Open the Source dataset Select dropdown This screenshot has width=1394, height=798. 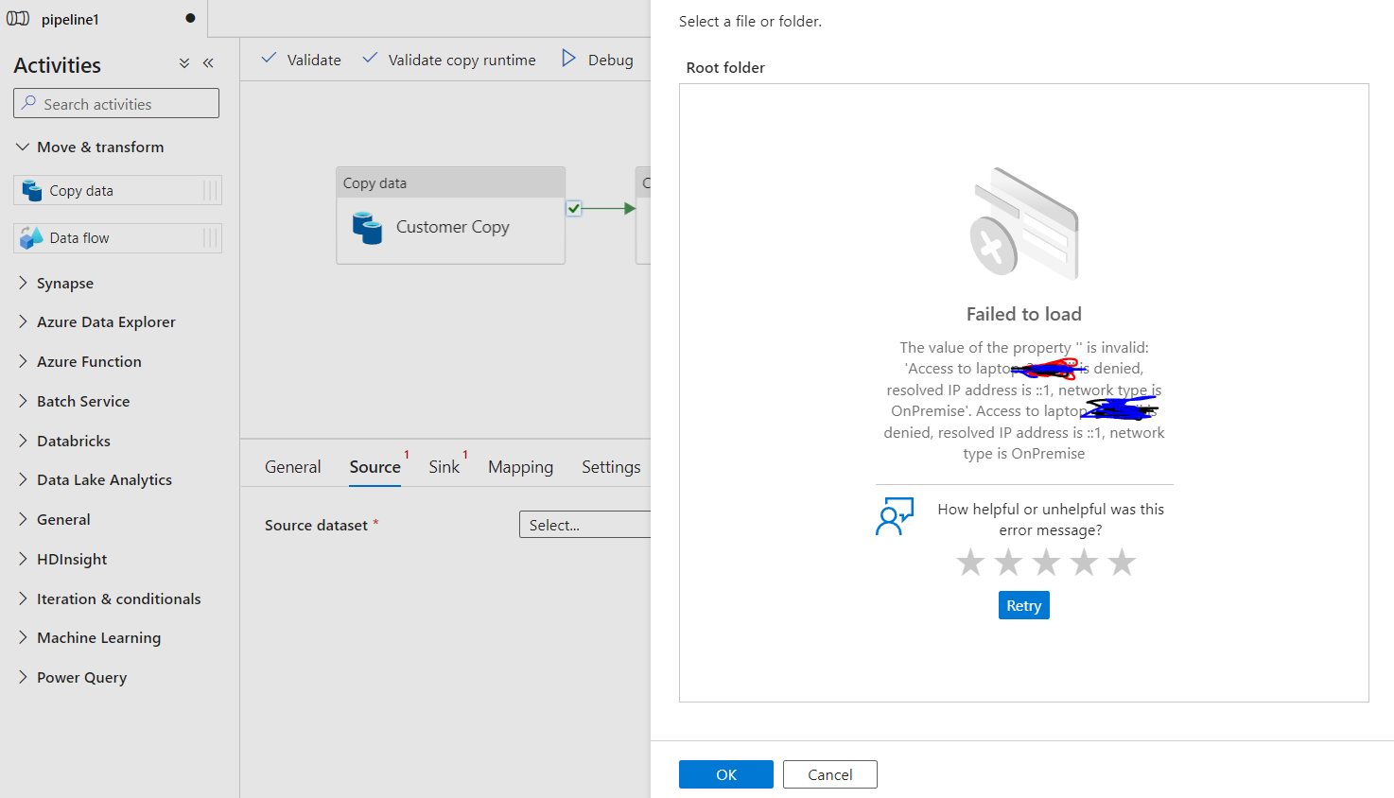point(584,524)
